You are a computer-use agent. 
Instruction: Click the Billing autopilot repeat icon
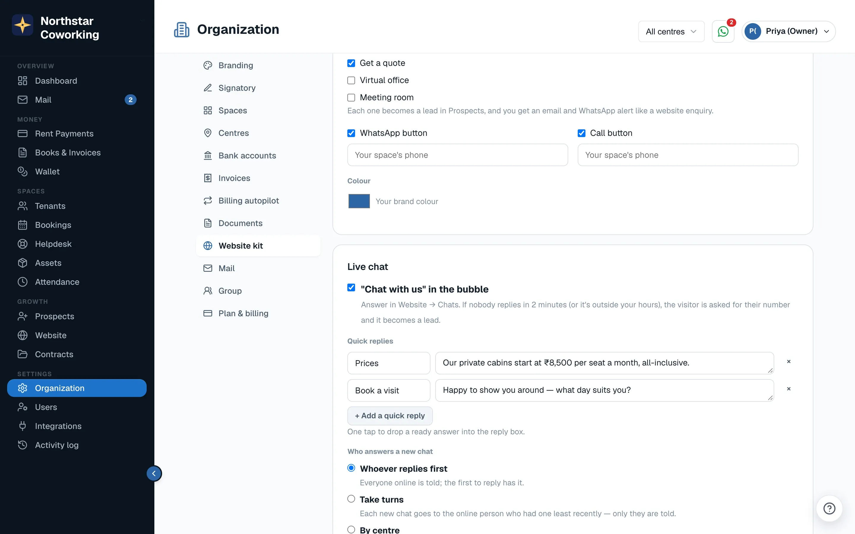click(208, 201)
